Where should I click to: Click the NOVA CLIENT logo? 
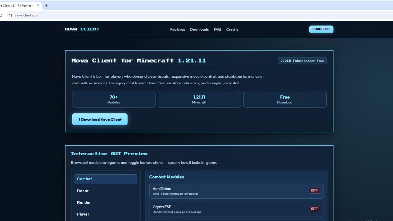point(82,29)
